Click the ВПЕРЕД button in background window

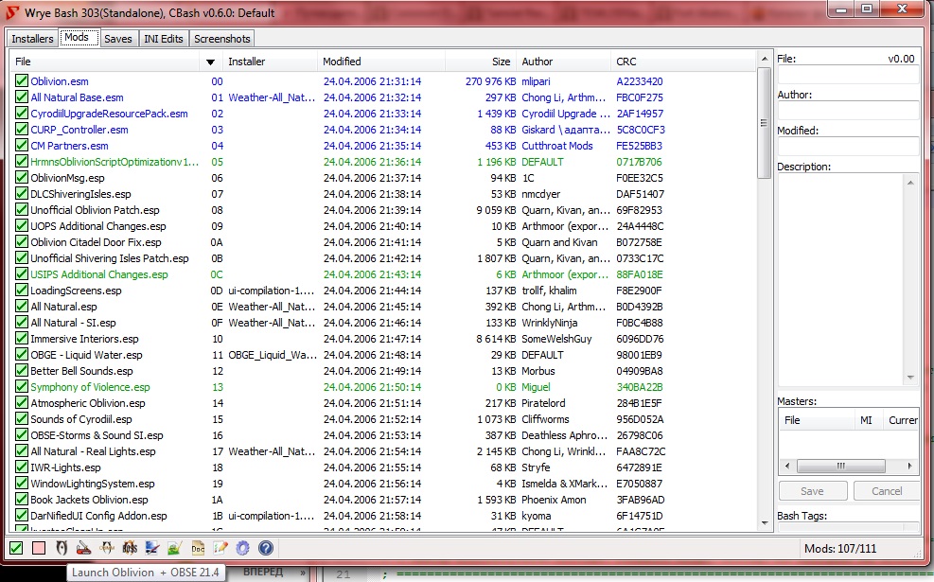pos(263,572)
